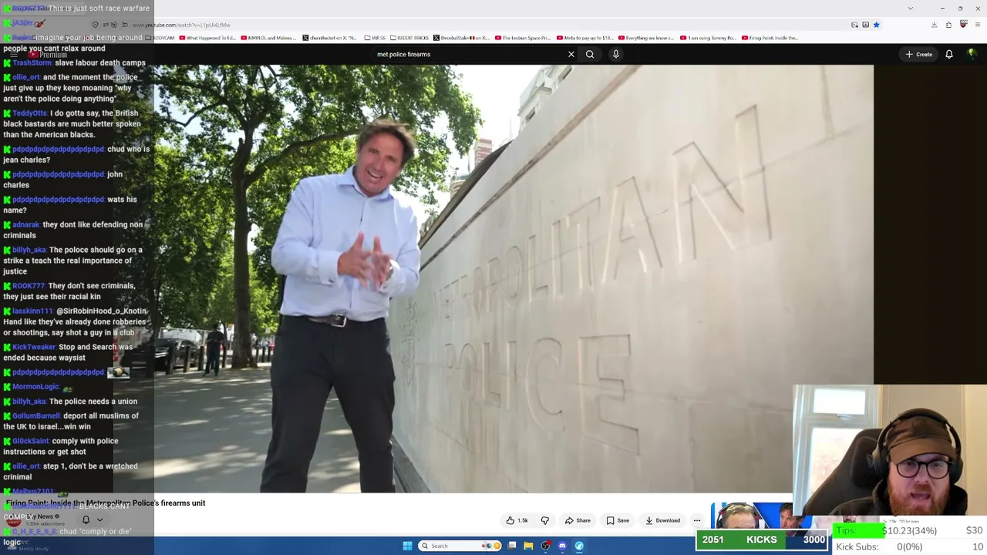Open the browser hamburger menu

(978, 25)
